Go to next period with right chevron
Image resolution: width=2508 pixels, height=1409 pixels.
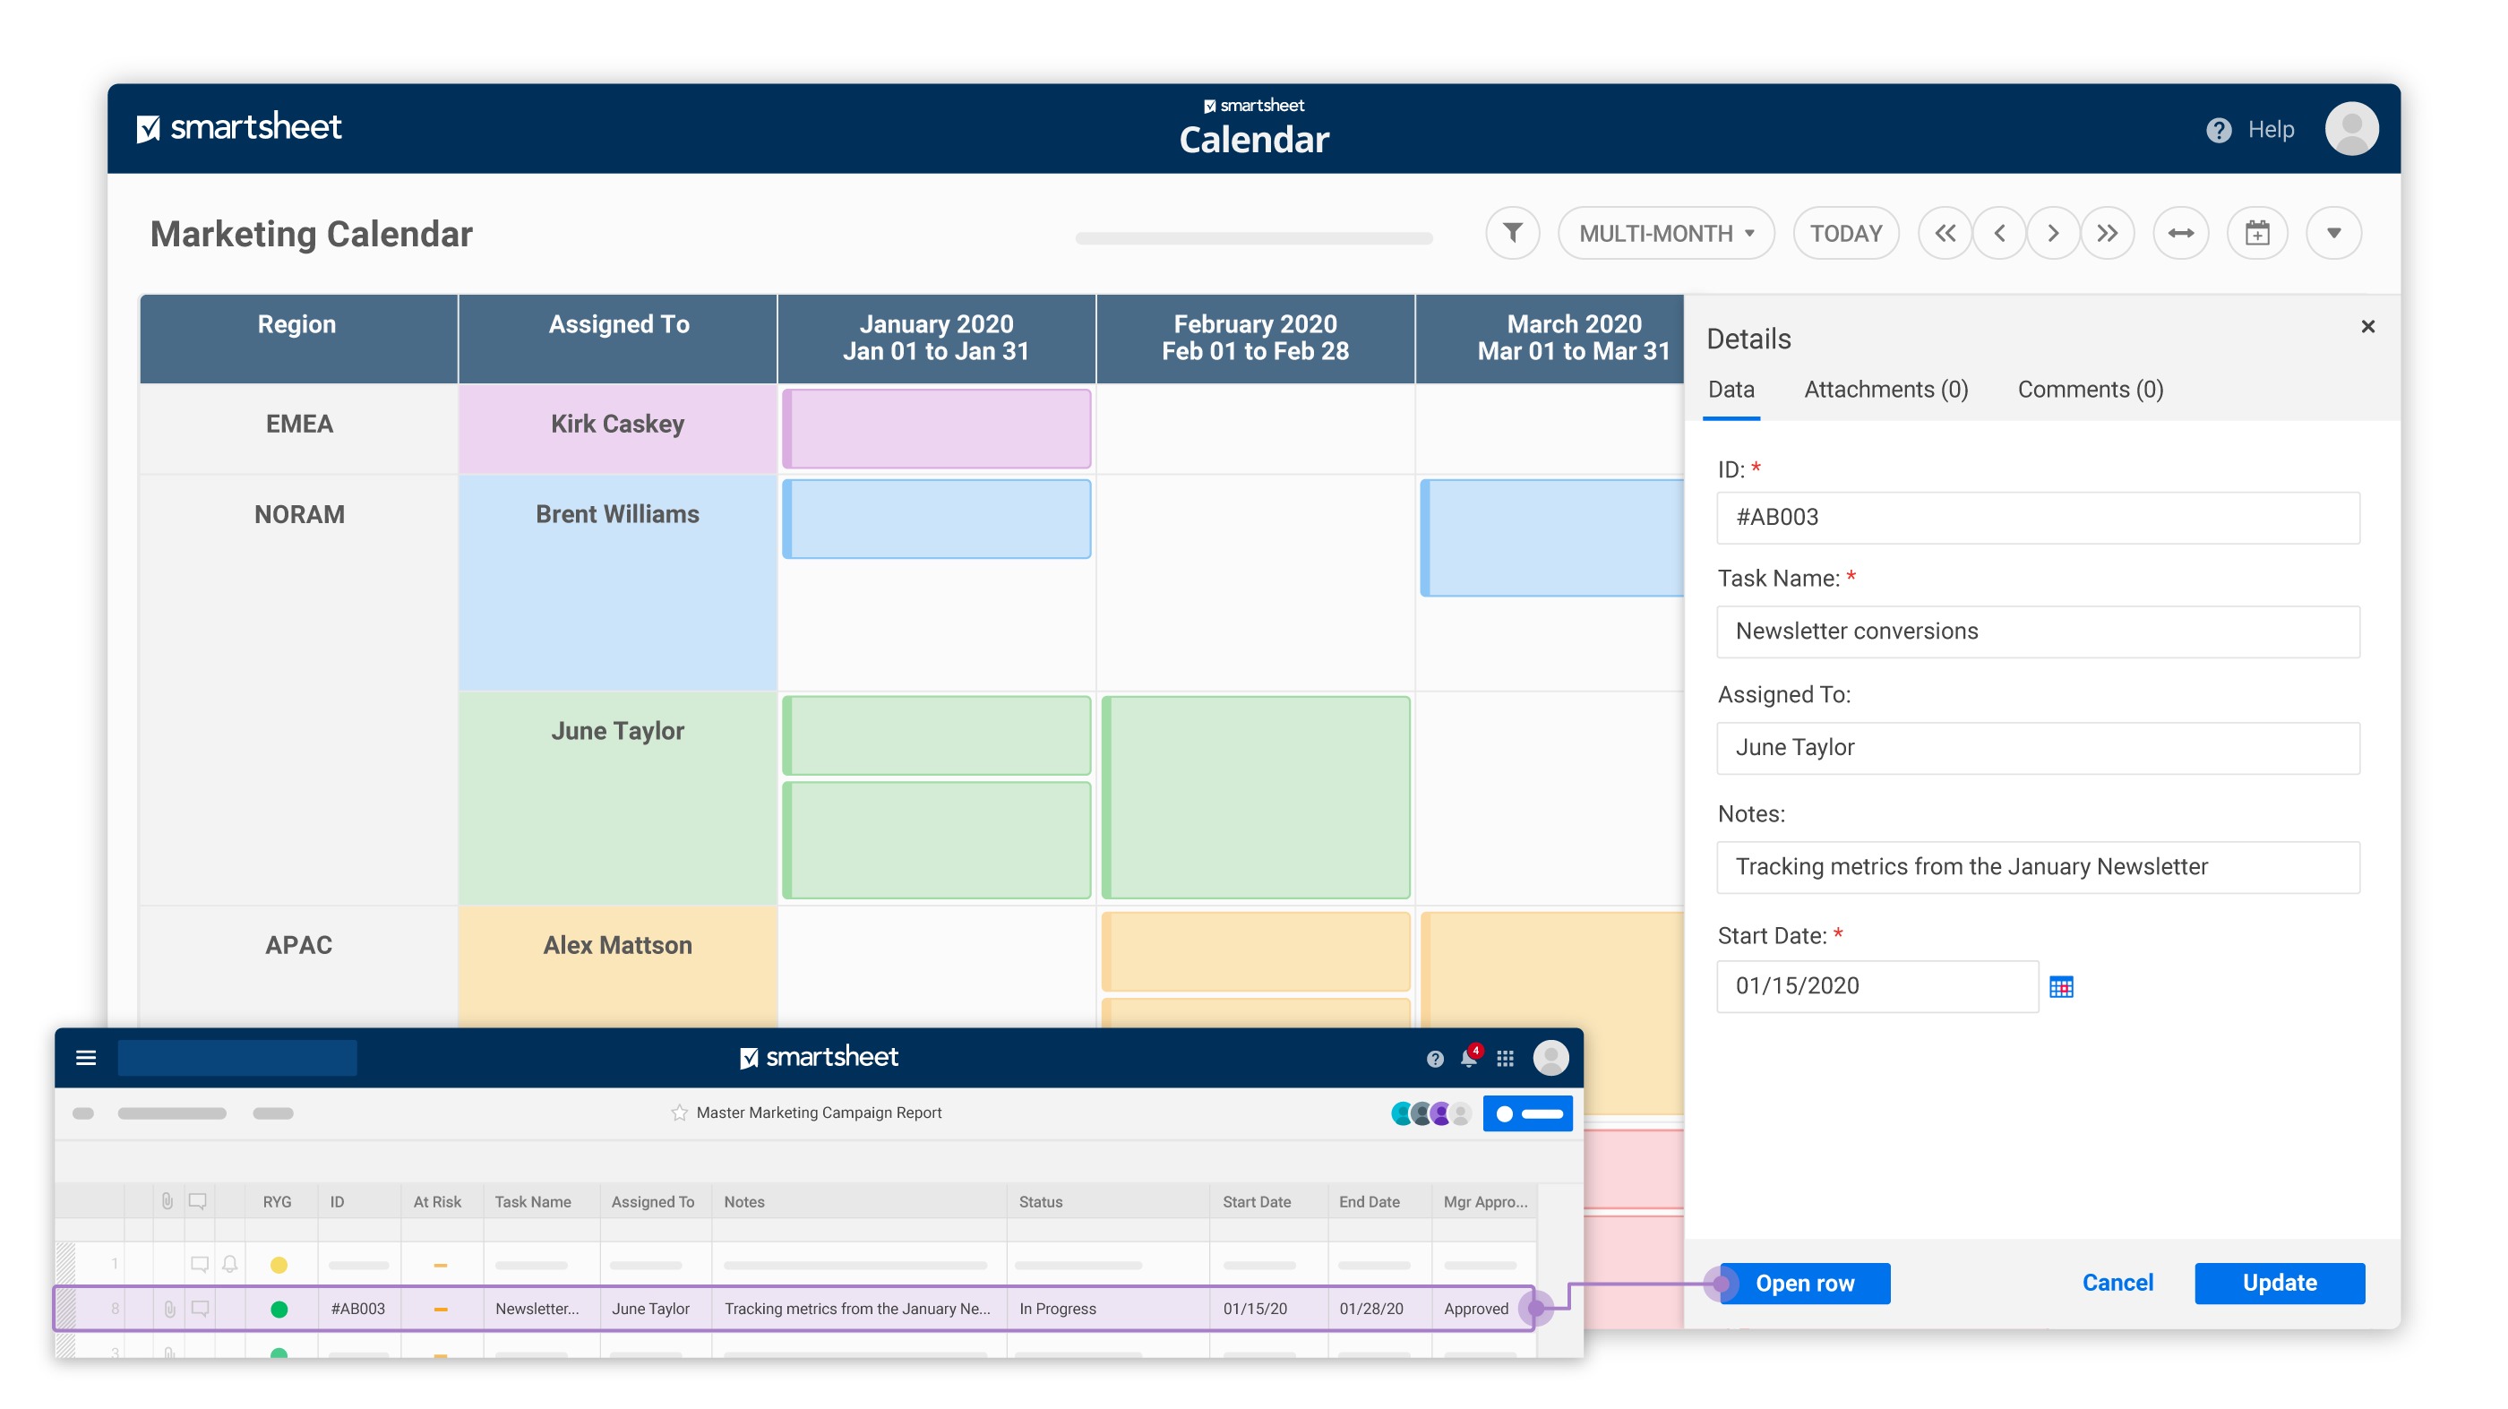pos(2052,233)
